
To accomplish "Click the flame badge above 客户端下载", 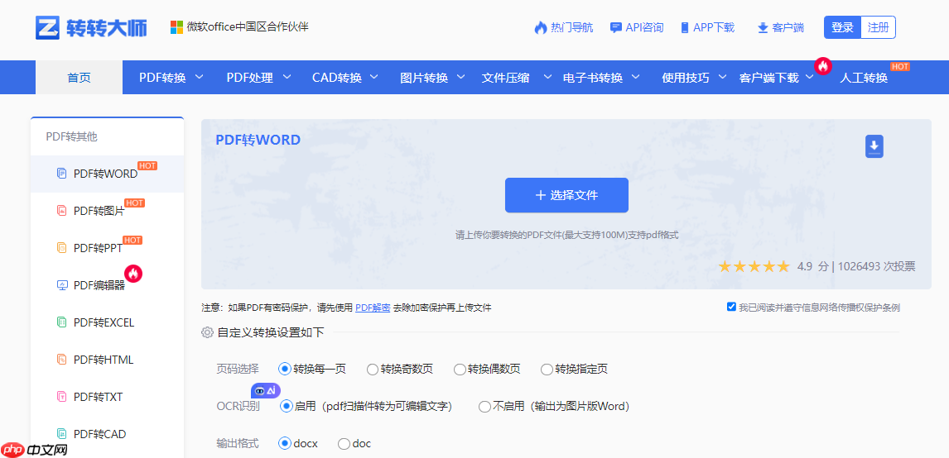I will tap(823, 66).
